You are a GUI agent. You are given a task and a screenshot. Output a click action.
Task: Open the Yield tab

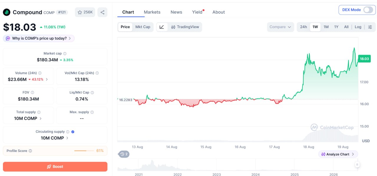pyautogui.click(x=197, y=12)
